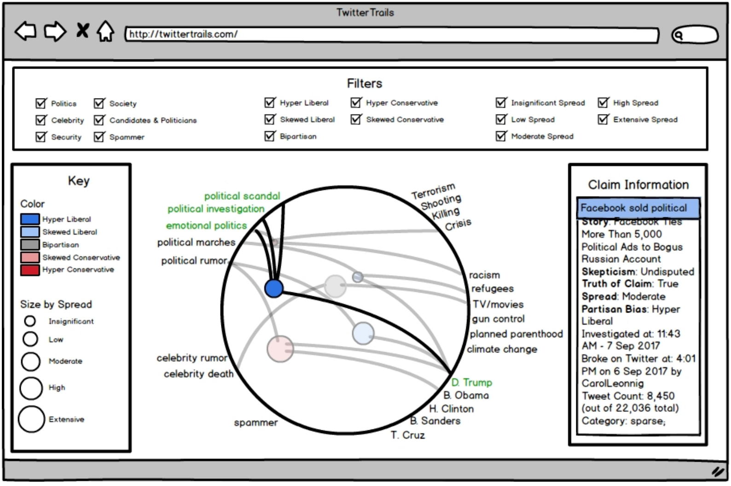Toggle the Low Spread checkbox

(x=501, y=119)
